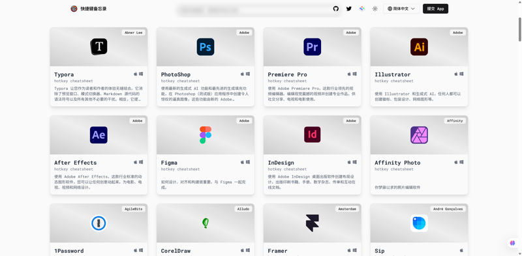This screenshot has height=256, width=522.
Task: Click the Adobe tag on After Effects card
Action: pos(138,121)
